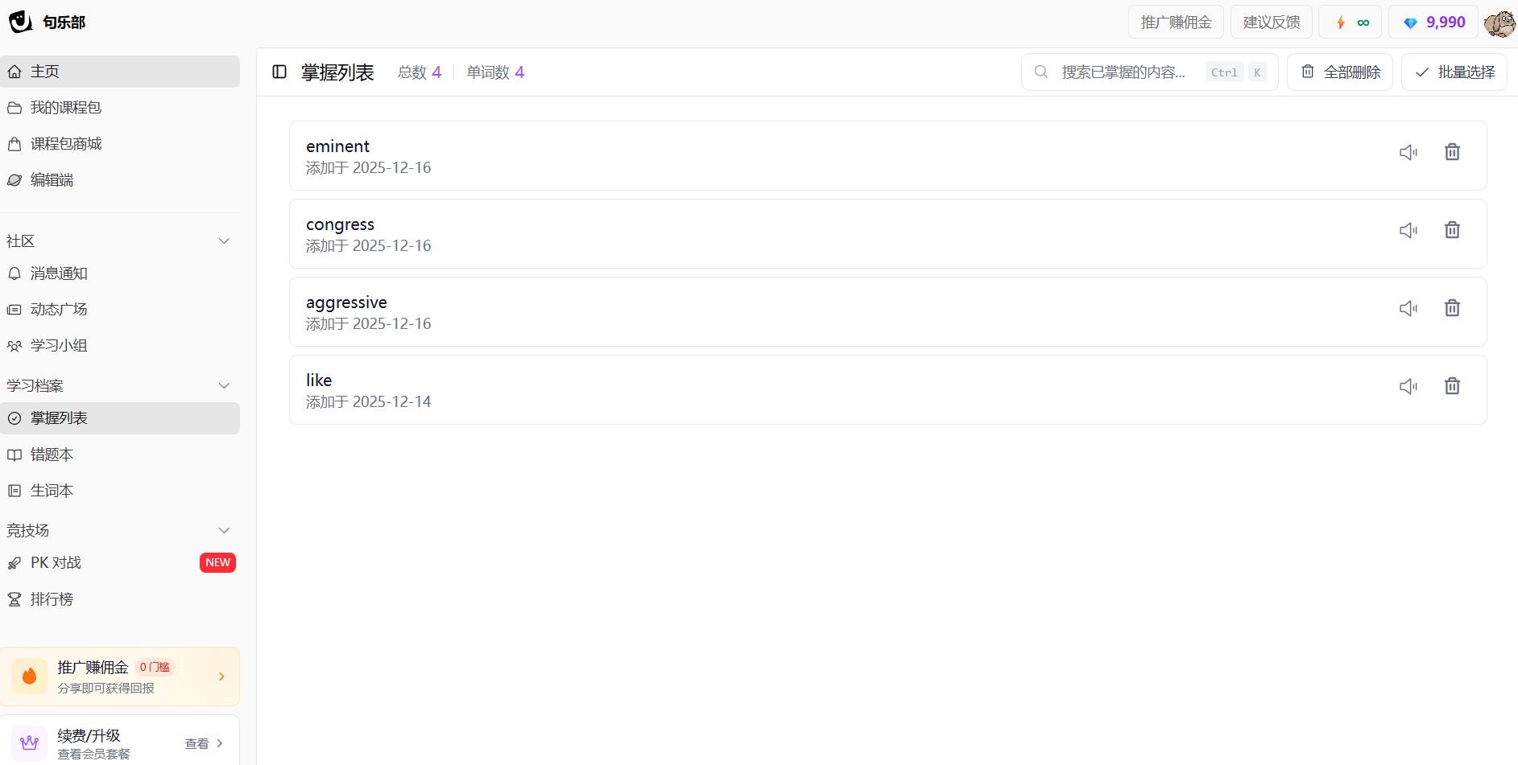Open the diamond balance showing 9,990
Viewport: 1518px width, 765px height.
pos(1434,23)
